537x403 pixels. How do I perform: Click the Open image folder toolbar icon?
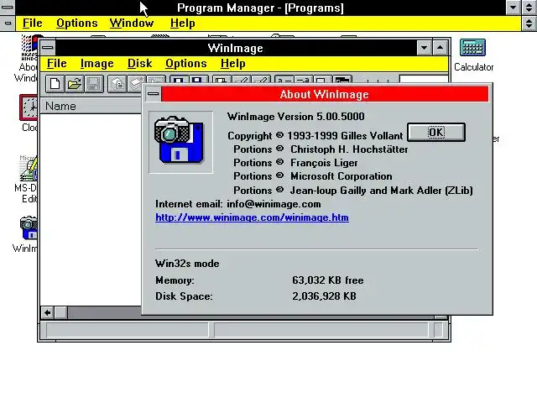pos(75,84)
